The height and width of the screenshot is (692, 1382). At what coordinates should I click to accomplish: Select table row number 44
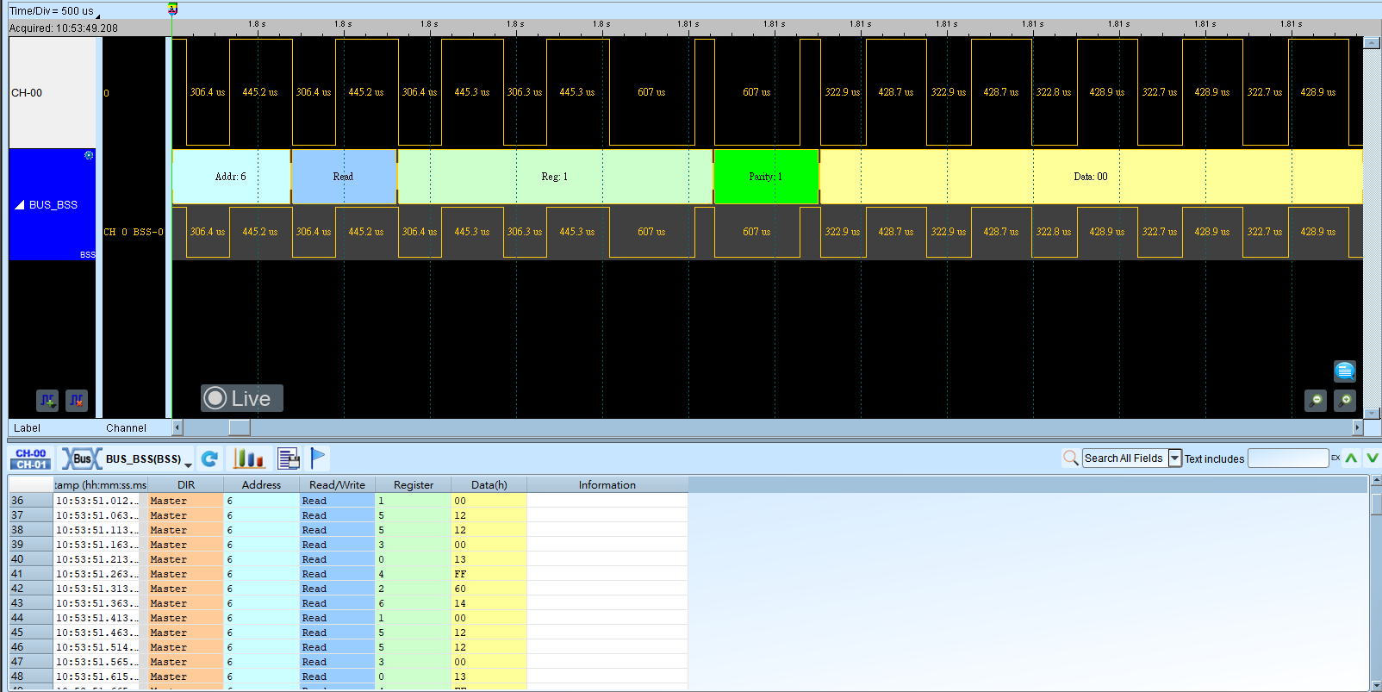coord(31,618)
